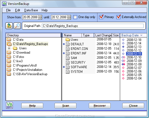The width and height of the screenshot is (149, 118).
Task: Click the magnifying glass search icon
Action: click(17, 26)
